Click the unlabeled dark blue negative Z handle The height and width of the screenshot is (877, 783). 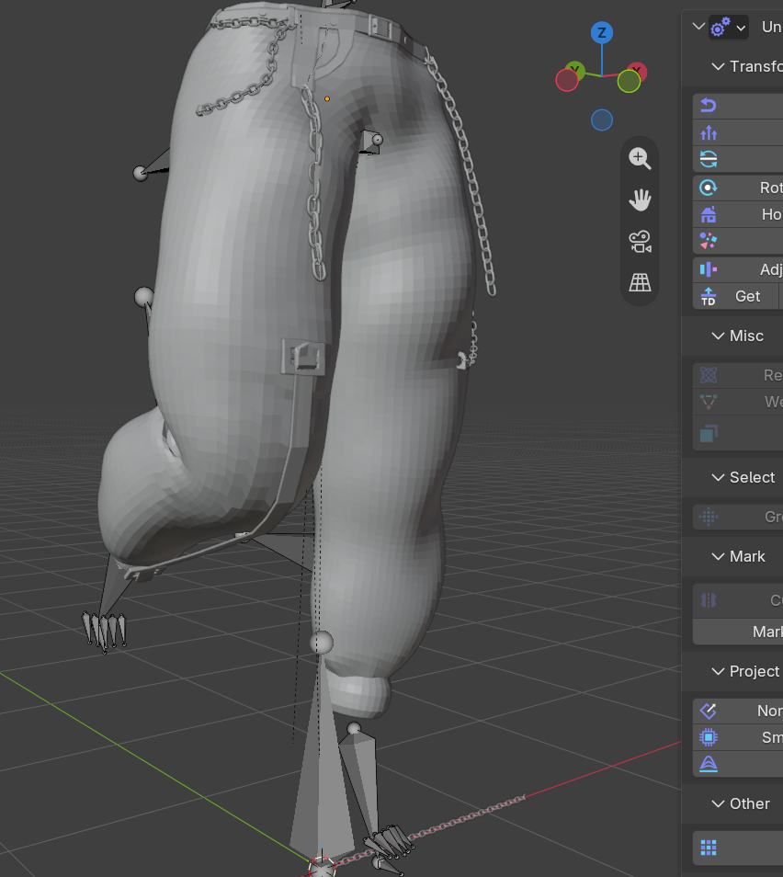[x=602, y=120]
